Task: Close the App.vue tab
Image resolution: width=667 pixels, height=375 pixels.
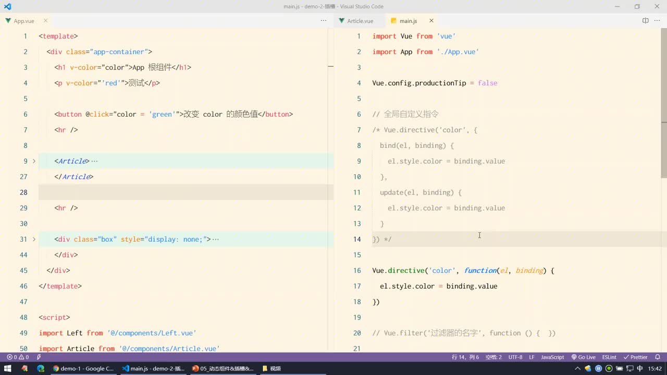Action: point(46,21)
